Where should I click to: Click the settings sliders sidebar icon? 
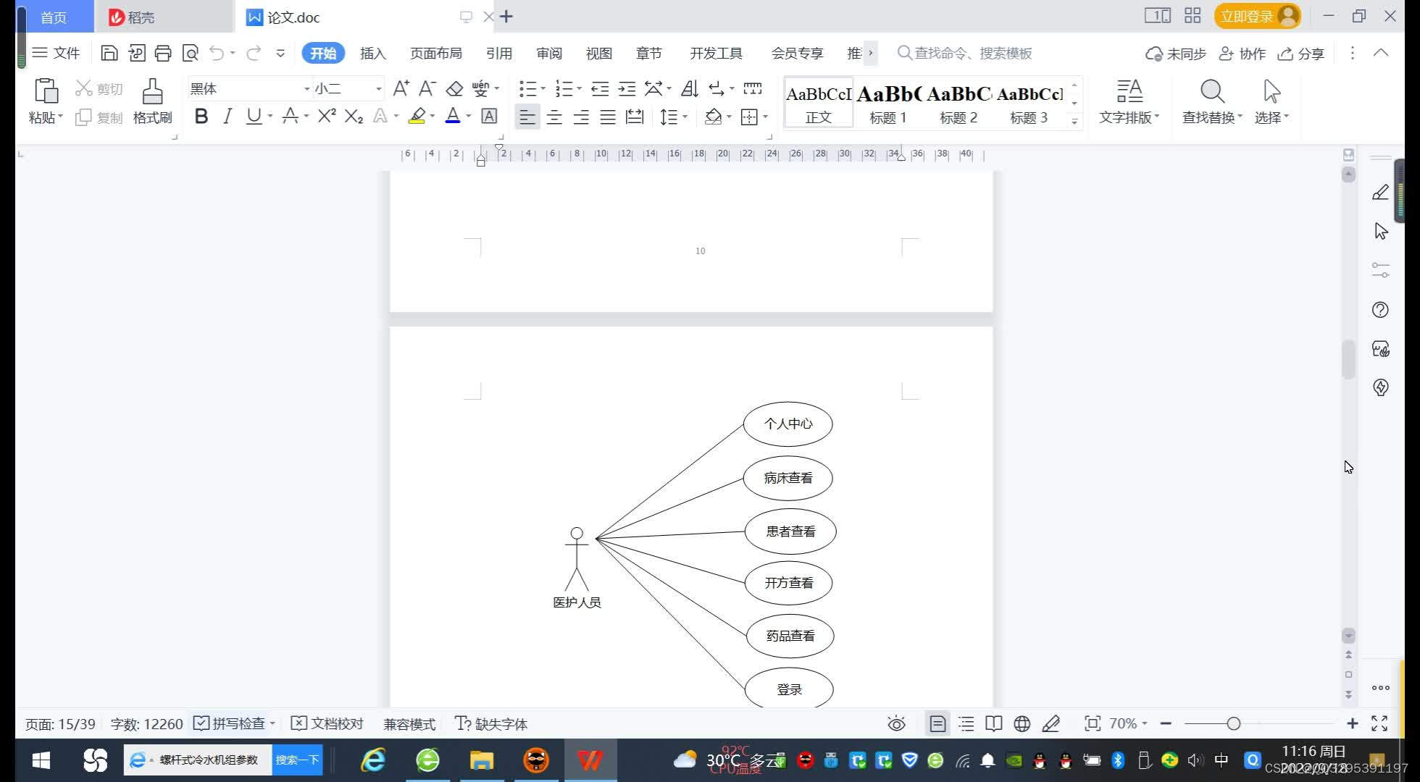[x=1381, y=270]
